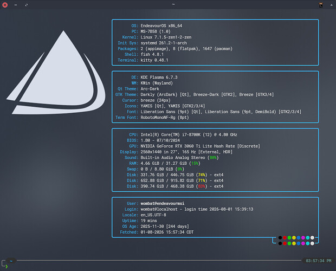Click the magenta dot in the bottom color row
The height and width of the screenshot is (271, 336).
pos(303,243)
